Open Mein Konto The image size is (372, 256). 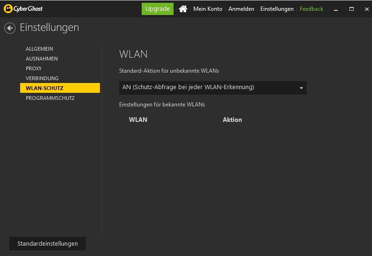[x=208, y=9]
